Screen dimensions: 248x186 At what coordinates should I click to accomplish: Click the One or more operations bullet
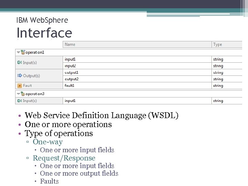point(68,124)
